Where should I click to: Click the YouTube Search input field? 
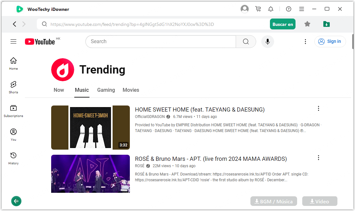click(x=161, y=42)
